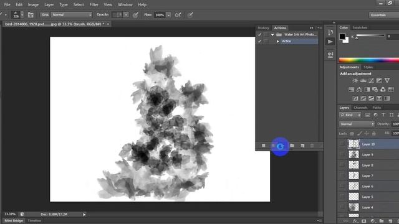This screenshot has width=399, height=224.
Task: Open the Image menu
Action: pos(33,4)
